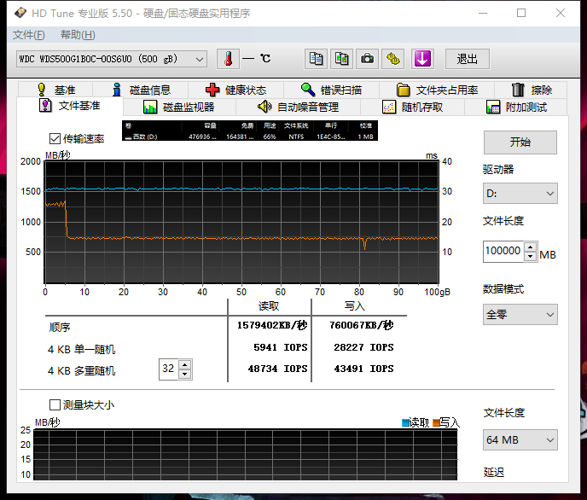Expand the WDC drive selection dropdown
The width and height of the screenshot is (587, 500).
(112, 59)
